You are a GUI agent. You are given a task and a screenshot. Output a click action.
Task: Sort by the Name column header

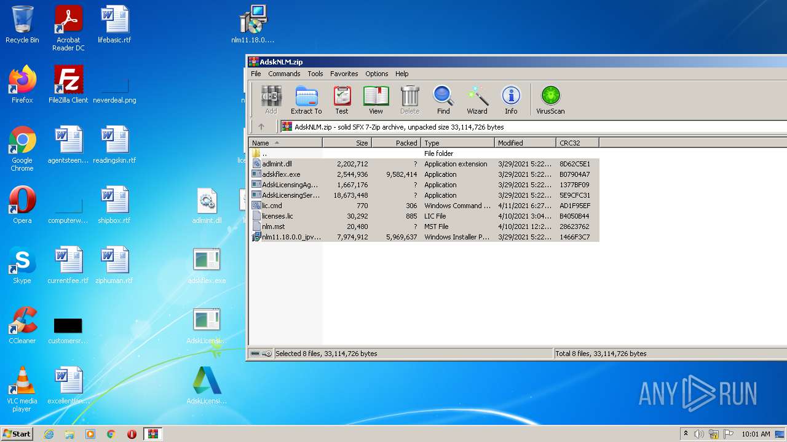(x=285, y=143)
